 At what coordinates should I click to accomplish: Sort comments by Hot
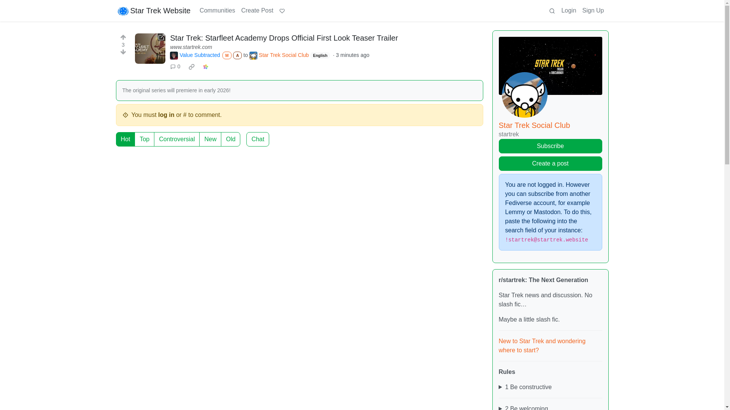click(125, 139)
